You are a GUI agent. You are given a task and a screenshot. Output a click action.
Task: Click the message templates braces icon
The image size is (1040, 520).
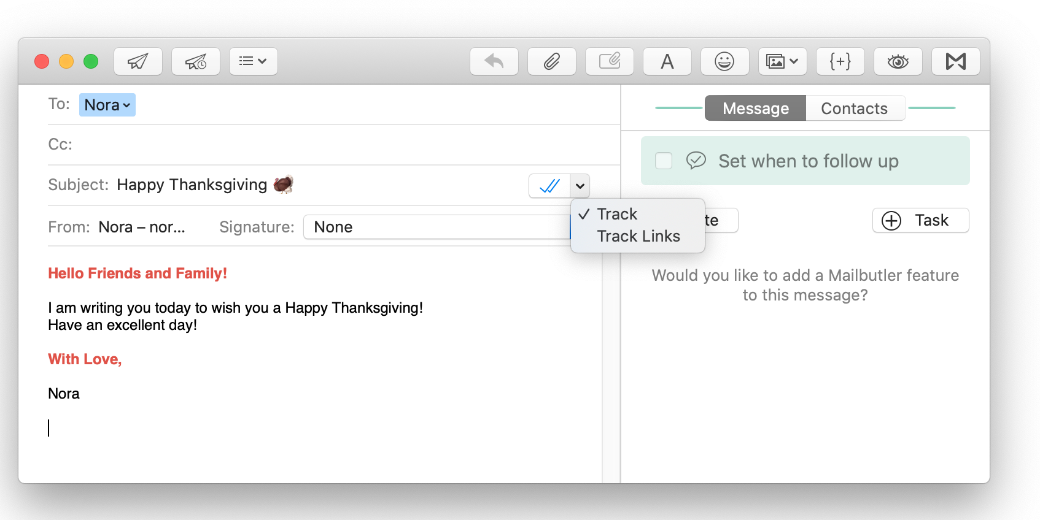click(840, 61)
